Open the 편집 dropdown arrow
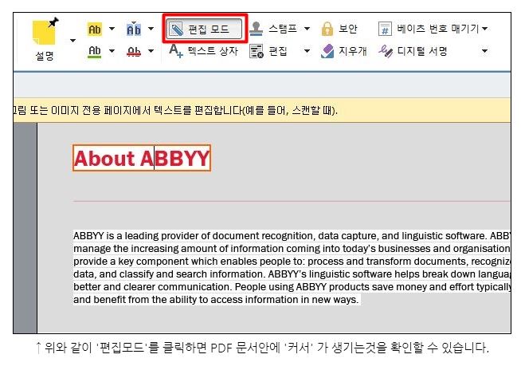Image resolution: width=521 pixels, height=370 pixels. pyautogui.click(x=307, y=51)
